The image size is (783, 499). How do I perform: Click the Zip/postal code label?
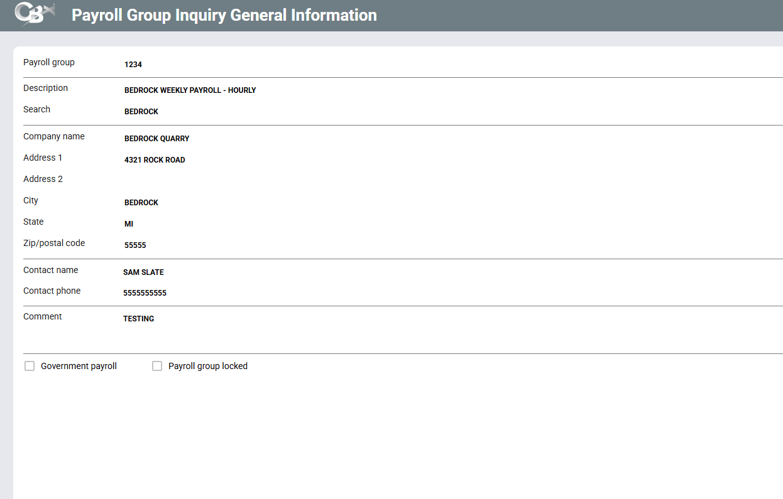click(x=54, y=243)
